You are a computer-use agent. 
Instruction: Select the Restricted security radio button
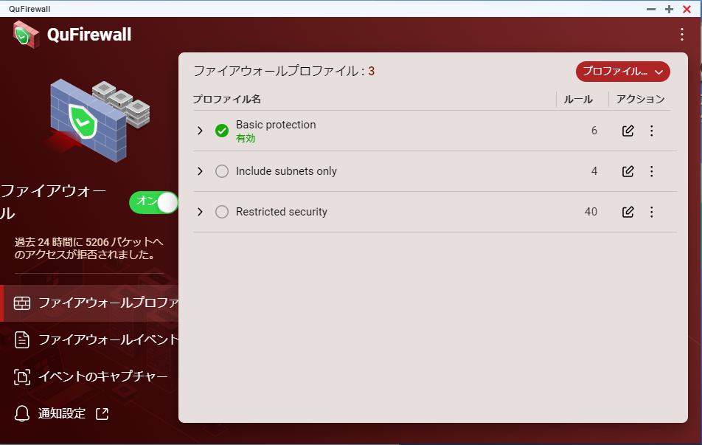222,212
